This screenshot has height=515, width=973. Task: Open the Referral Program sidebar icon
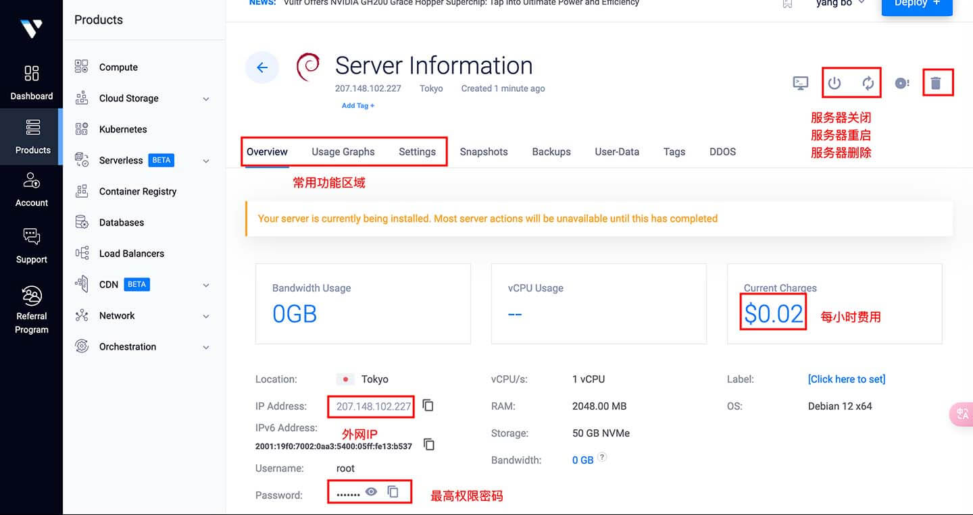(x=32, y=295)
